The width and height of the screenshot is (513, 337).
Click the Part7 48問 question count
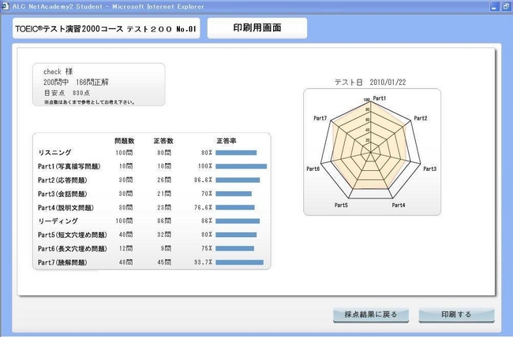point(125,262)
